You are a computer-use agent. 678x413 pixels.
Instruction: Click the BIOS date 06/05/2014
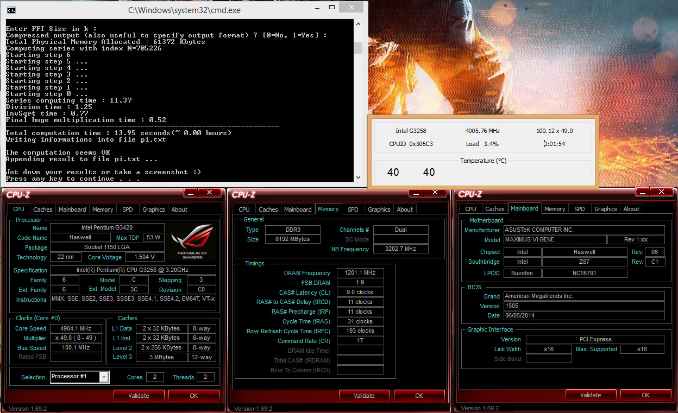583,315
